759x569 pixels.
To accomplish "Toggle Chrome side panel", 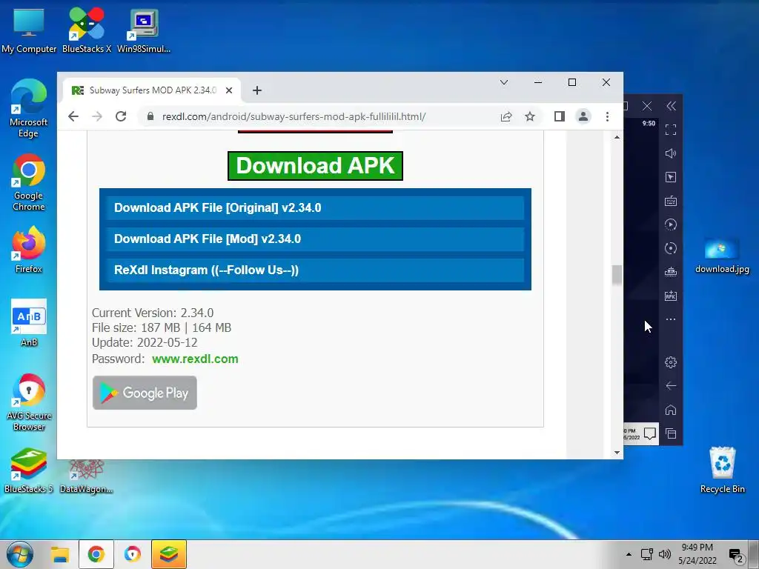I will [560, 116].
